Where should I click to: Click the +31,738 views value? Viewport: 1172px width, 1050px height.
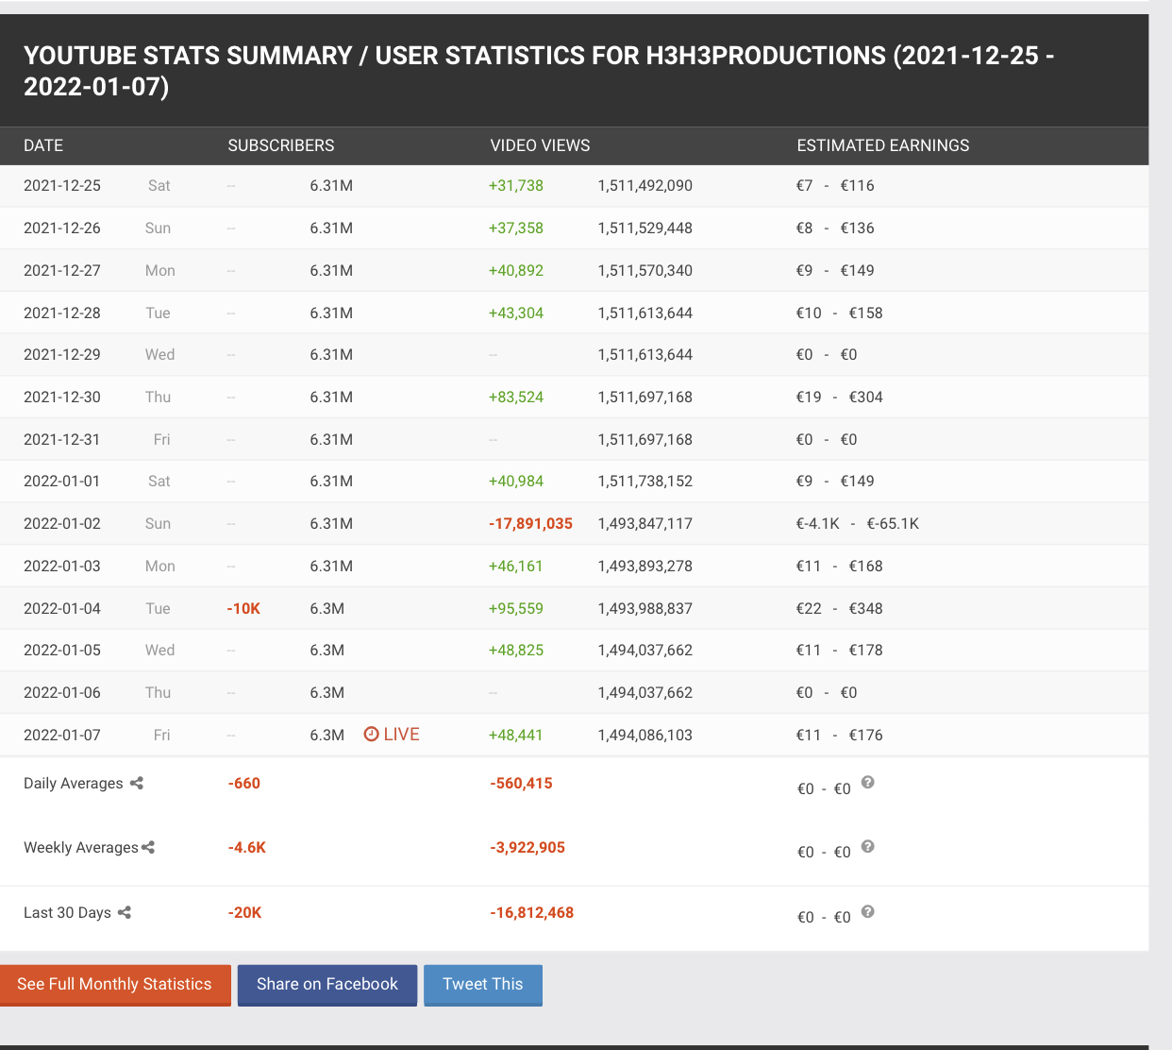coord(516,186)
